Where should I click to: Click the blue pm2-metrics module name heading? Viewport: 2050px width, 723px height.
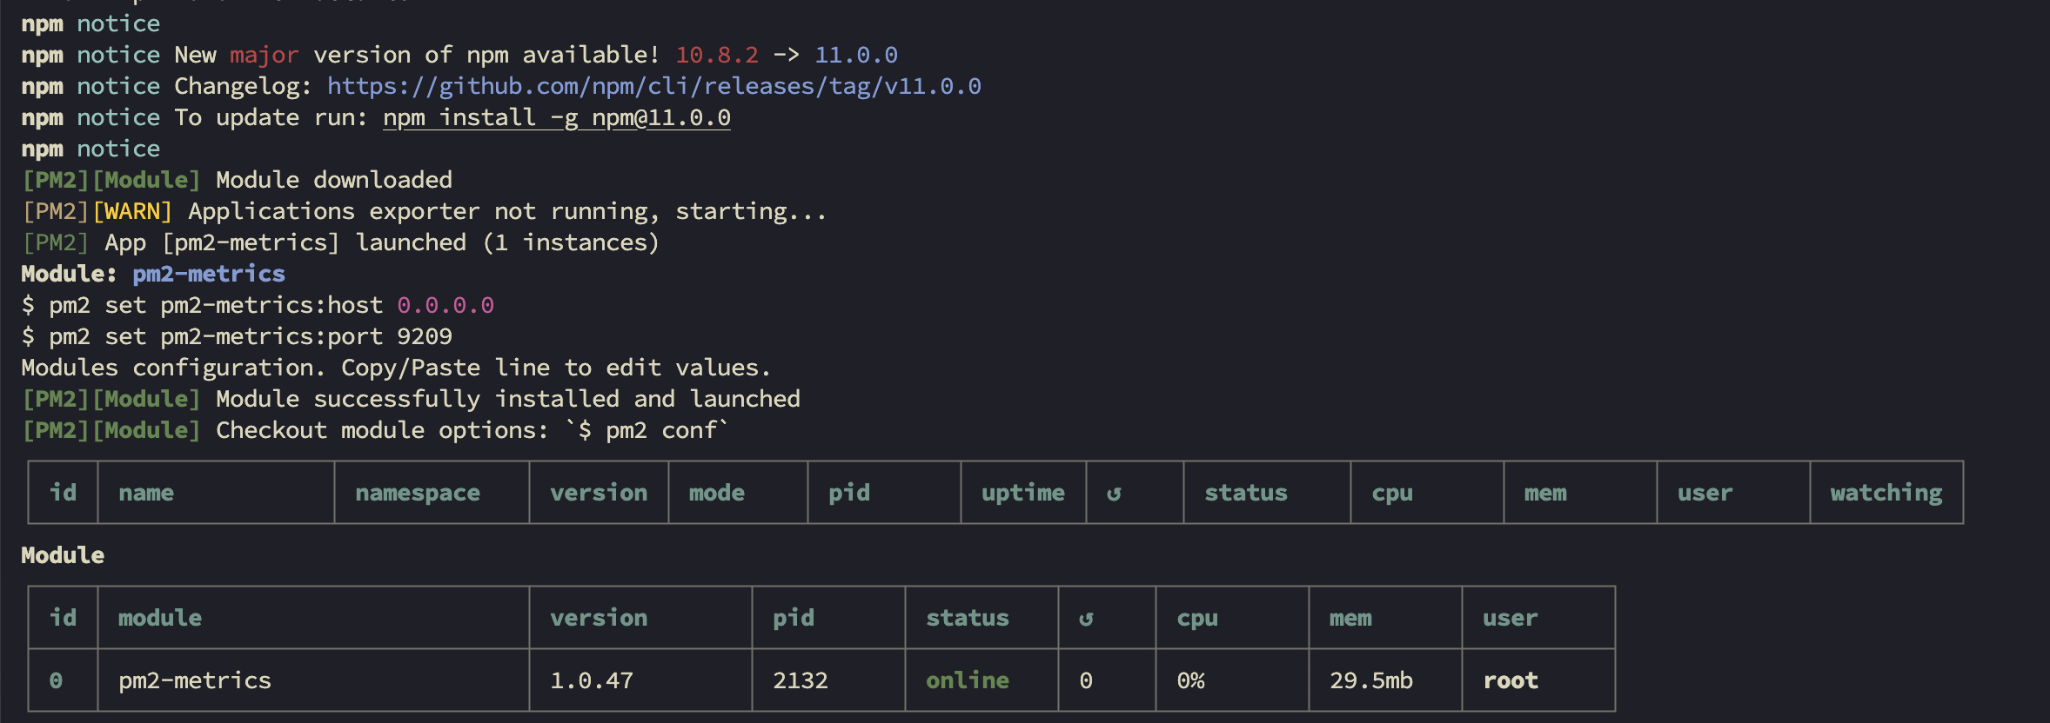209,274
